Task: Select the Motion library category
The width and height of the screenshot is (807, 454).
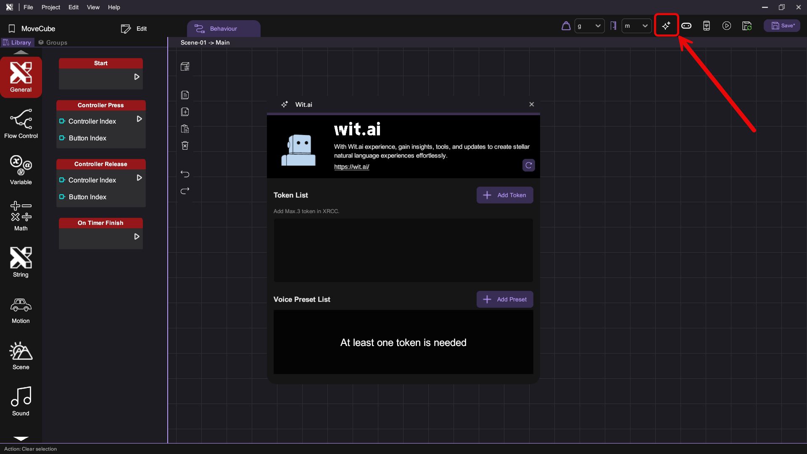Action: point(21,311)
